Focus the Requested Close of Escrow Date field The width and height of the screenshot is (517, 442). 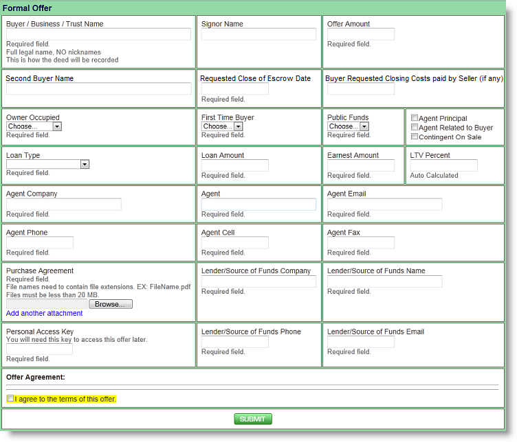click(234, 89)
